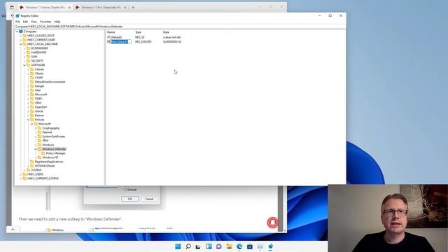Click the up chevron button on webpage
This screenshot has height=252, width=448.
coord(13,229)
